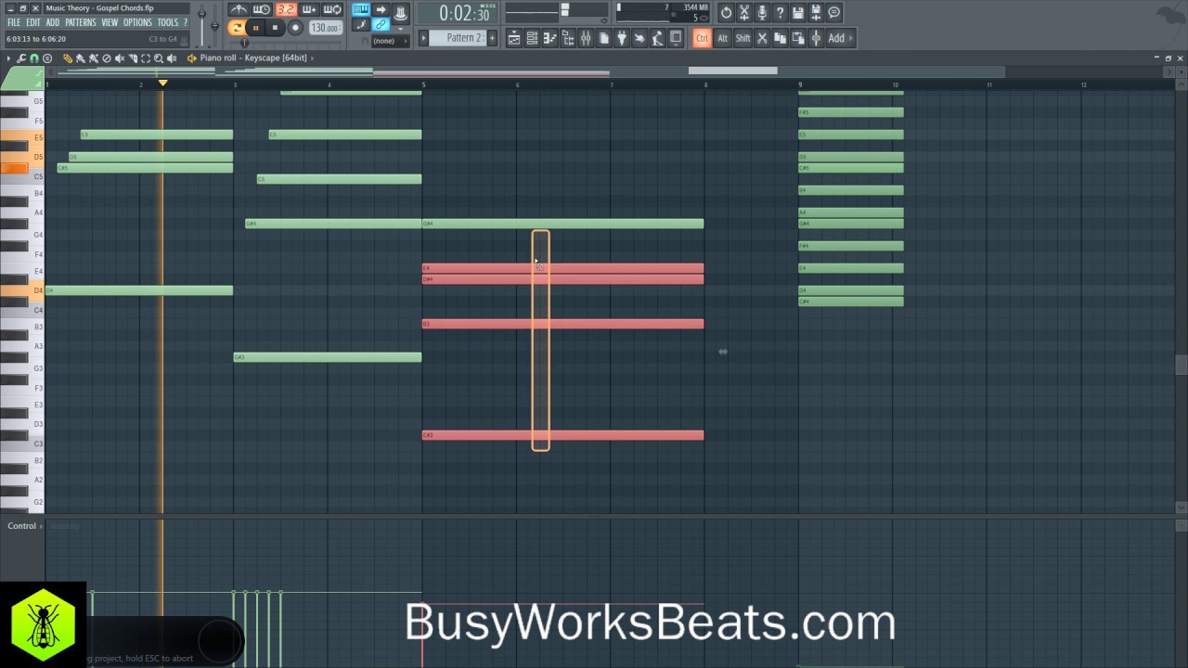Screen dimensions: 1188x668
Task: Stop playback with the stop button
Action: tap(275, 28)
